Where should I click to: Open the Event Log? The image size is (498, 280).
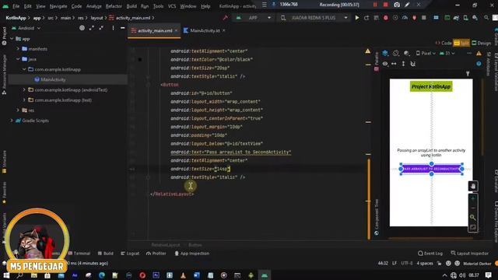click(430, 254)
